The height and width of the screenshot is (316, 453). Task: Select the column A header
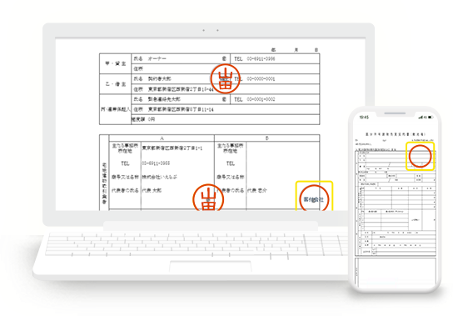(162, 138)
